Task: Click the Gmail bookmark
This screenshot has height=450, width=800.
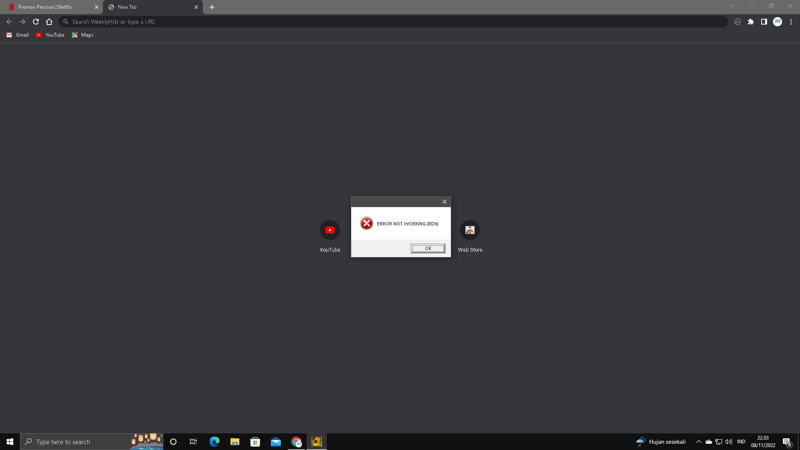Action: pos(17,35)
